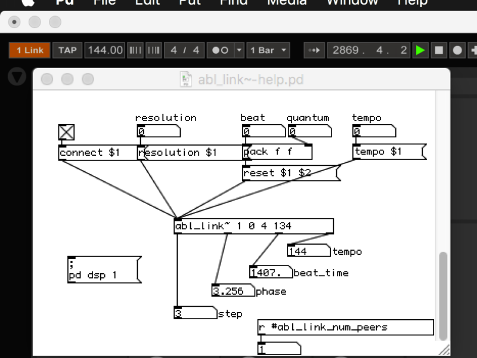Click the phase nudge up icon
The width and height of the screenshot is (477, 358).
click(x=153, y=50)
